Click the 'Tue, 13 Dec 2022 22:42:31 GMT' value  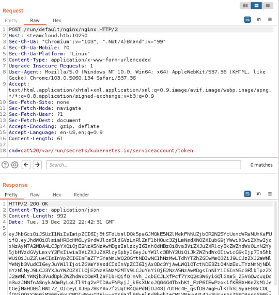pyautogui.click(x=70, y=222)
